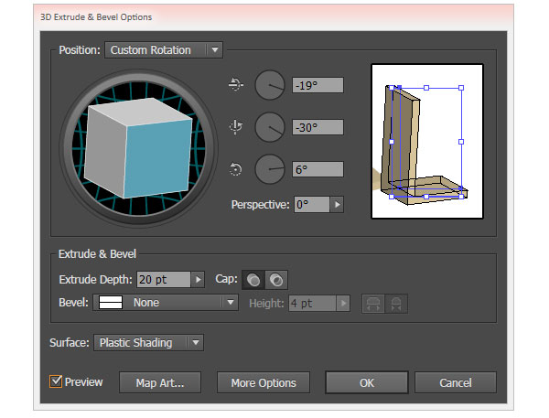Viewport: 549px width, 418px height.
Task: Select Bevel Extent In icon
Action: pos(396,304)
